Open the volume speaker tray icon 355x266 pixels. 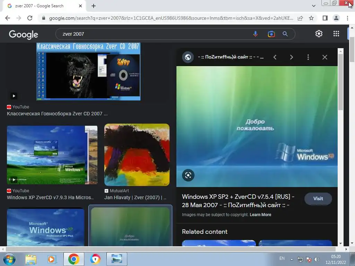pyautogui.click(x=317, y=259)
